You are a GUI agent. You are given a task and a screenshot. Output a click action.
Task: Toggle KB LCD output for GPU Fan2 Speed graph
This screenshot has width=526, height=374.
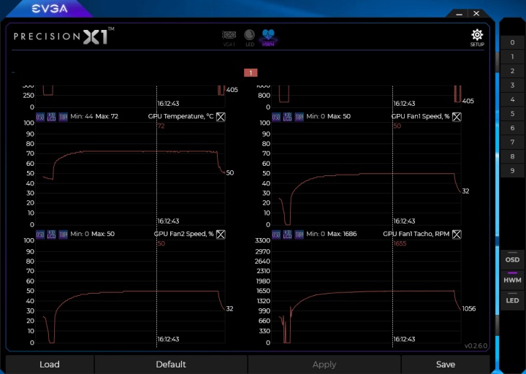pos(51,234)
